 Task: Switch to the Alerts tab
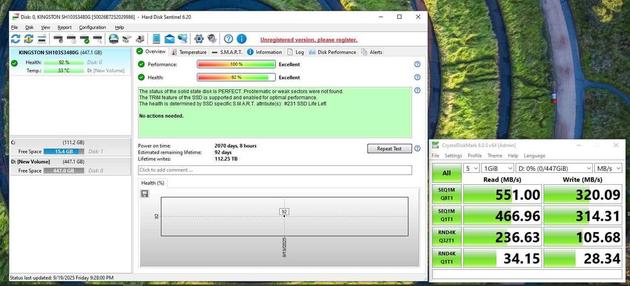(x=372, y=52)
